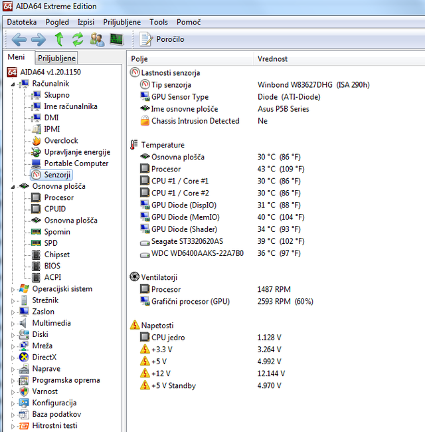The image size is (425, 432).
Task: Expand the Programska oprema node
Action: (x=13, y=381)
